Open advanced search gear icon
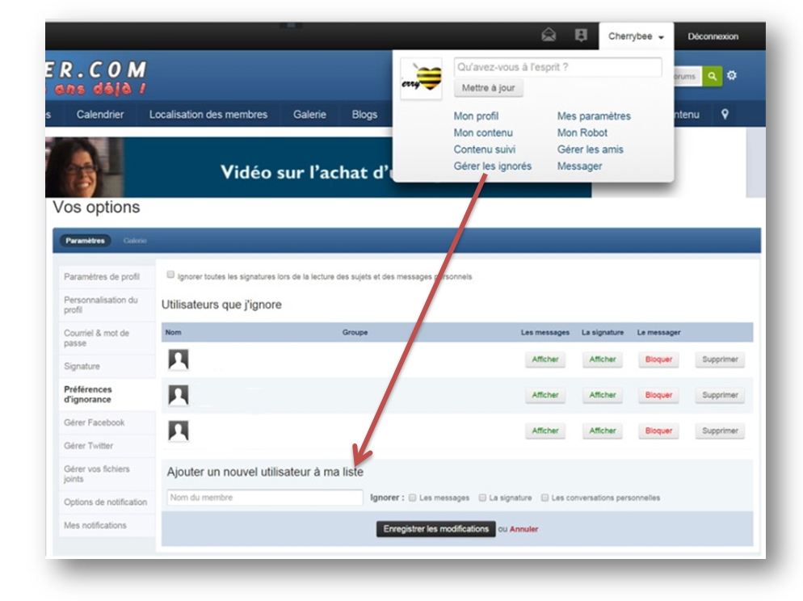Viewport: 803px width, 601px height. tap(732, 76)
